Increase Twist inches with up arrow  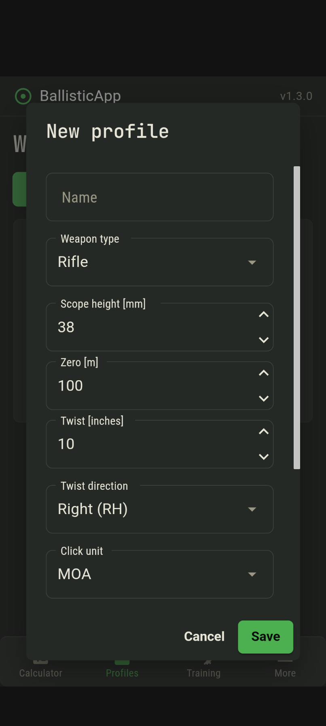(x=264, y=432)
